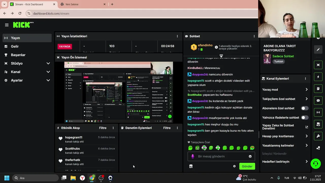Click Filtre in Denetim Eylemleri panel
The width and height of the screenshot is (325, 183).
[167, 128]
